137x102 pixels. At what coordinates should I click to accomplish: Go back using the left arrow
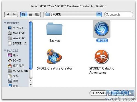tap(8, 14)
